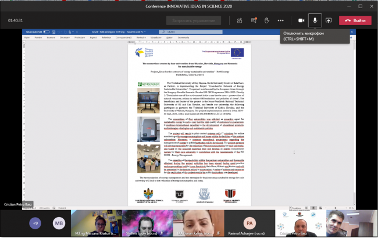Open the more actions ellipsis menu

(x=281, y=20)
